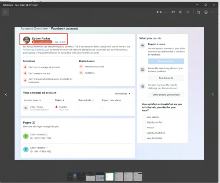Click the red Disabled status icon
This screenshot has width=220, height=183.
(x=56, y=107)
